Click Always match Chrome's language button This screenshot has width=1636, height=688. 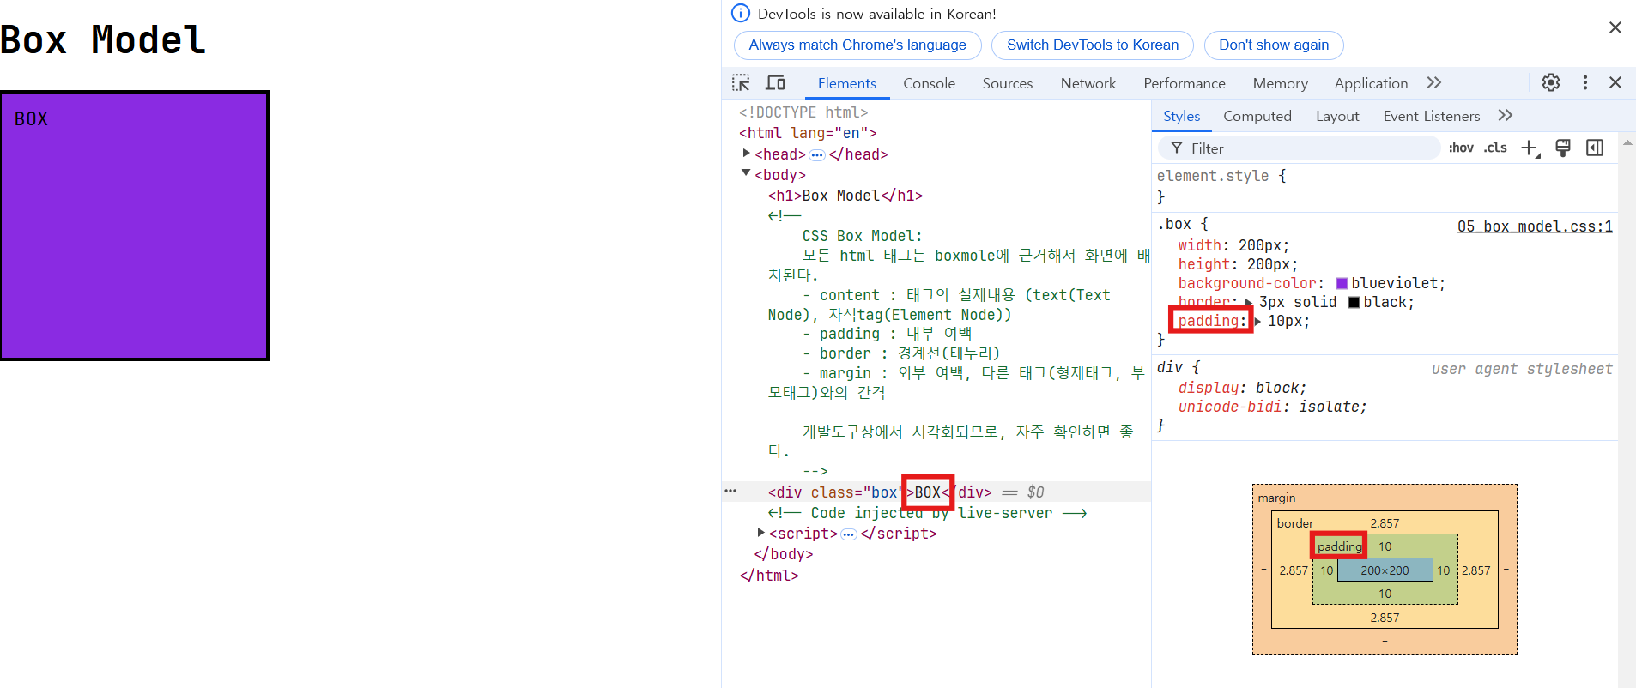coord(857,45)
